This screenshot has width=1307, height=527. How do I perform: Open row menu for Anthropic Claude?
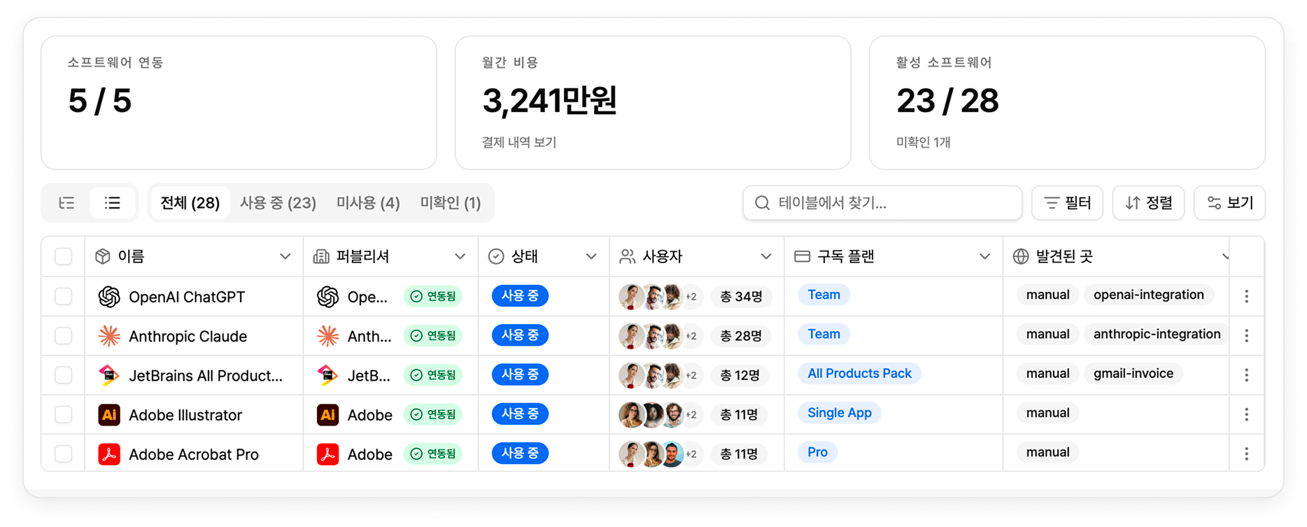click(x=1246, y=335)
